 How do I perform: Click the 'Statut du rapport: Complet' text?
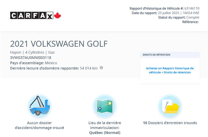179,17
